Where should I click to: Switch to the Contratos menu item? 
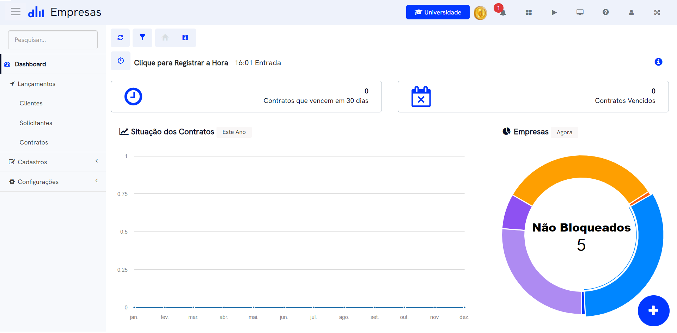[x=34, y=142]
